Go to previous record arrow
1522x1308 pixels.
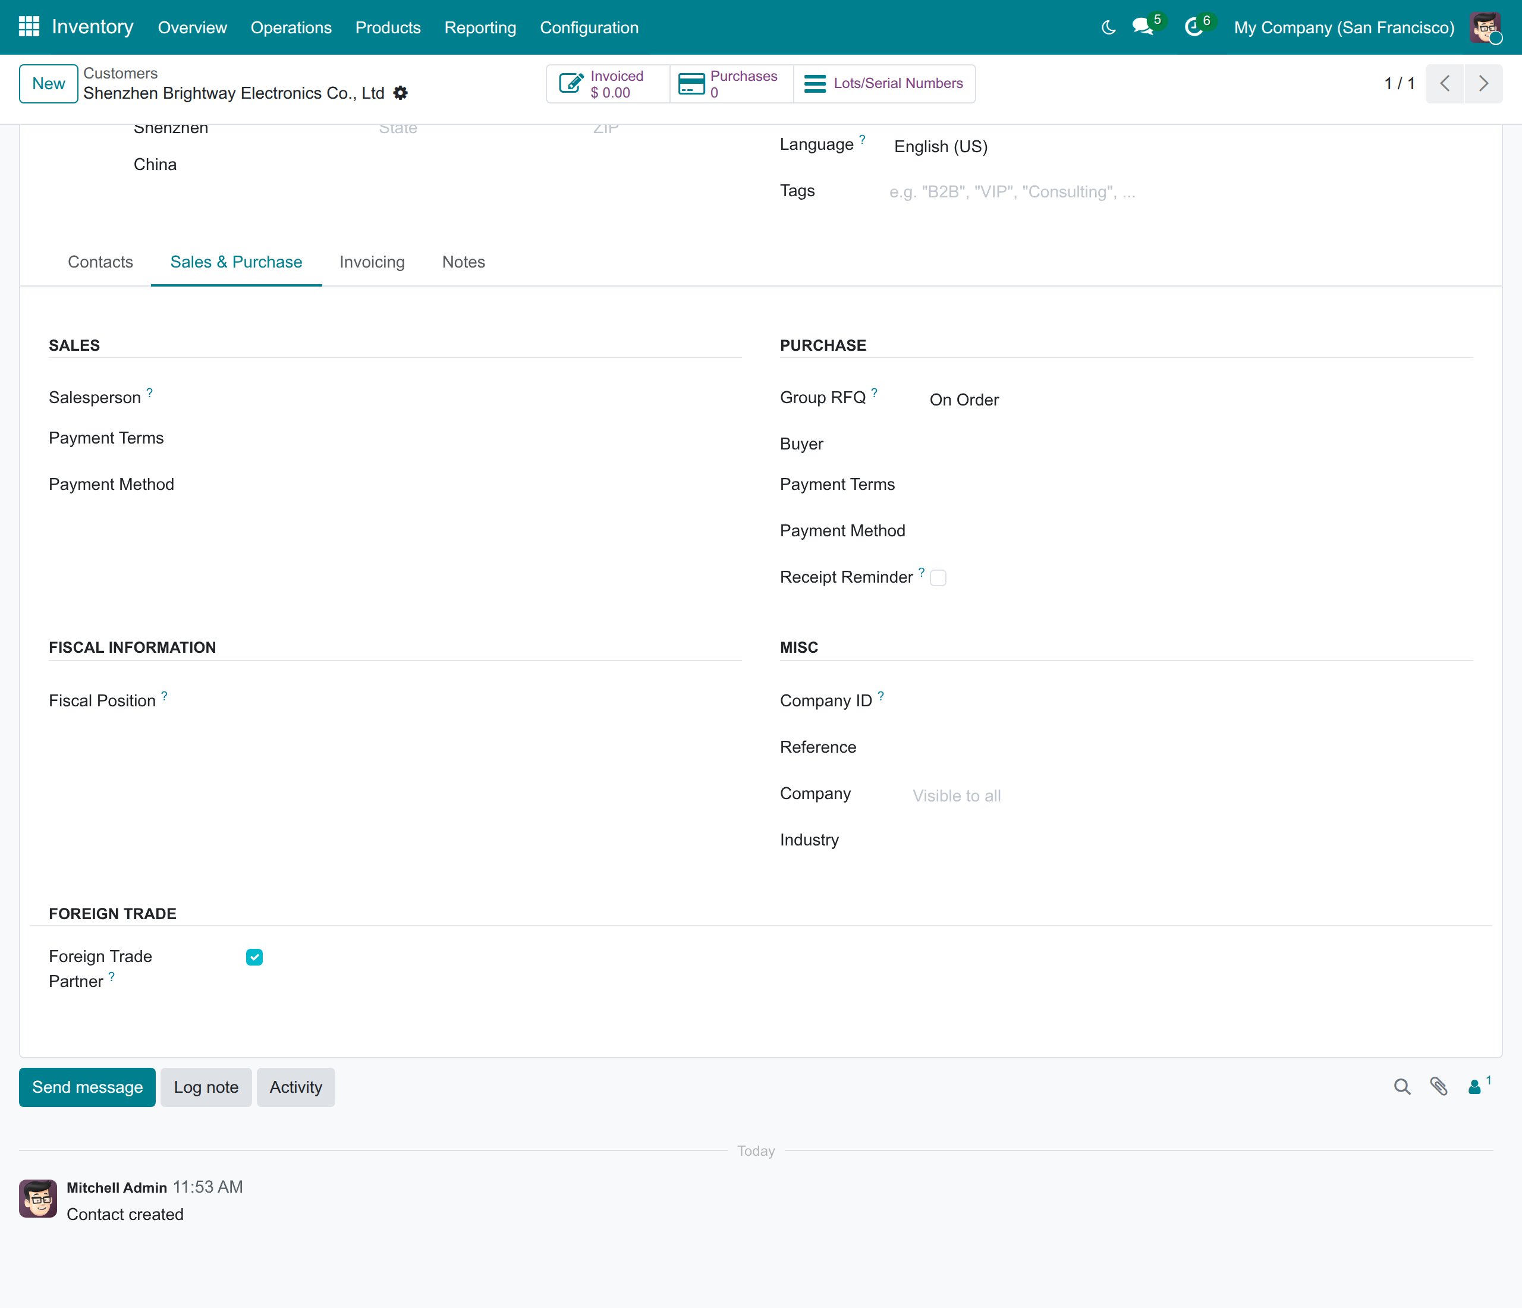1445,84
